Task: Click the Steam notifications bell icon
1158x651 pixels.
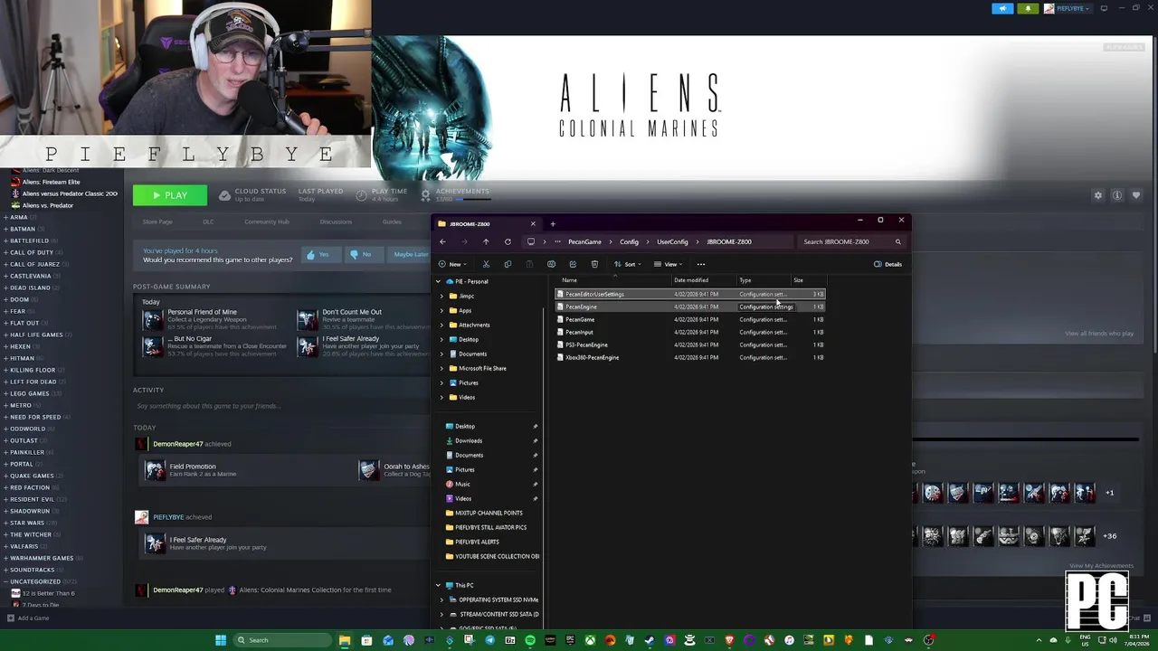Action: tap(1028, 8)
